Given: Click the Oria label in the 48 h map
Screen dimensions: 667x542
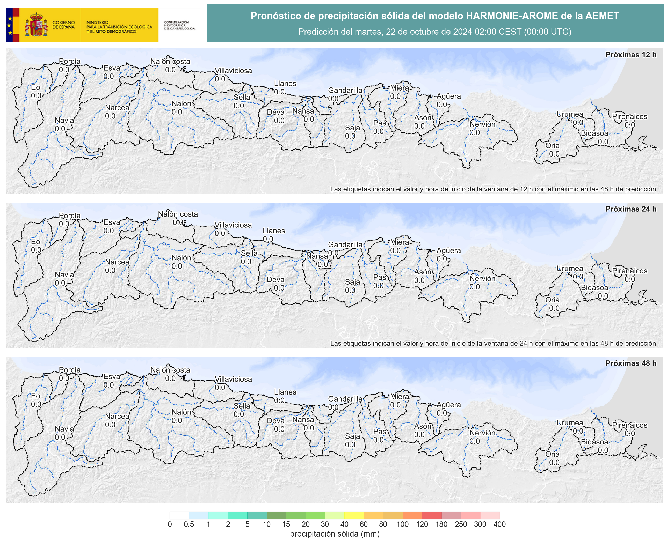Looking at the screenshot, I should coord(552,454).
